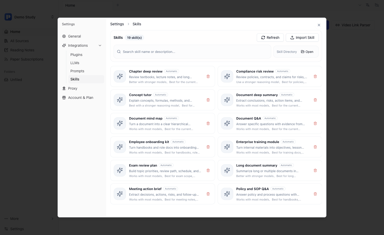Click the Chapter deep review sparkle icon
Image resolution: width=384 pixels, height=235 pixels.
120,76
